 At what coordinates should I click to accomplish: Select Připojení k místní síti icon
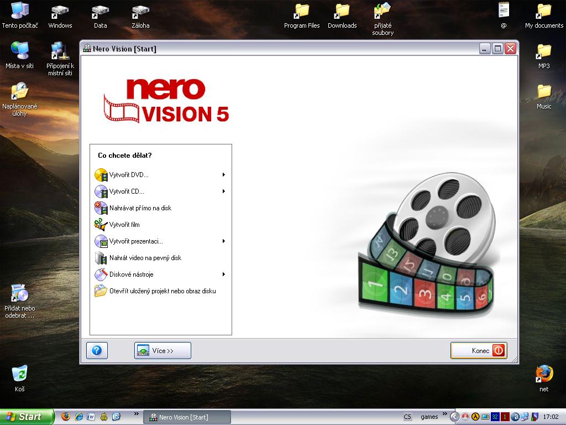[x=60, y=59]
